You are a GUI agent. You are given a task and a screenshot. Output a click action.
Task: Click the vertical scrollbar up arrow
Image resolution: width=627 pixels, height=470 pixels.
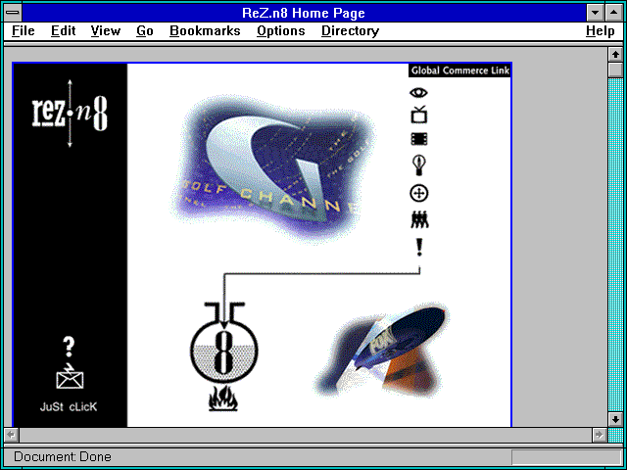615,54
